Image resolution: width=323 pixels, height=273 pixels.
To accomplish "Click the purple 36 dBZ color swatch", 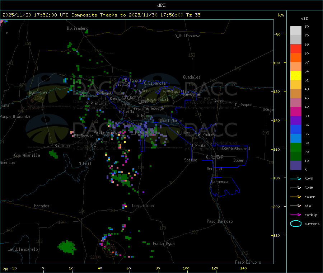I will [296, 121].
